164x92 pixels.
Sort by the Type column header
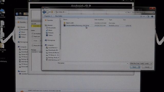110,20
